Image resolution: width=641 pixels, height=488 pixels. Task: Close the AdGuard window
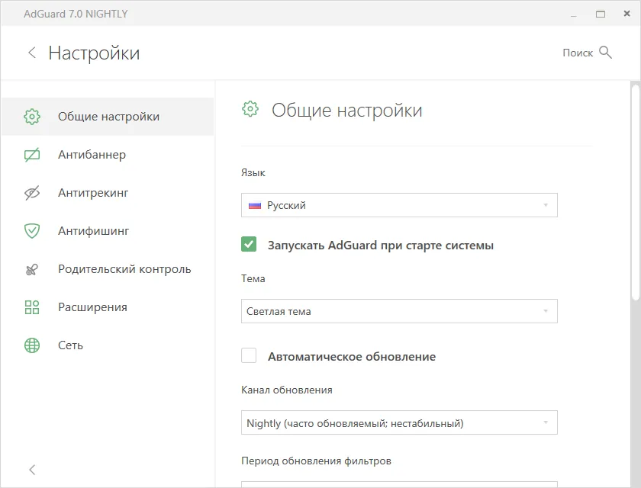(627, 14)
